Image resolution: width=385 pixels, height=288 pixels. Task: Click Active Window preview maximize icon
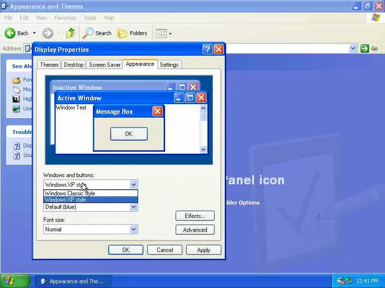(190, 98)
